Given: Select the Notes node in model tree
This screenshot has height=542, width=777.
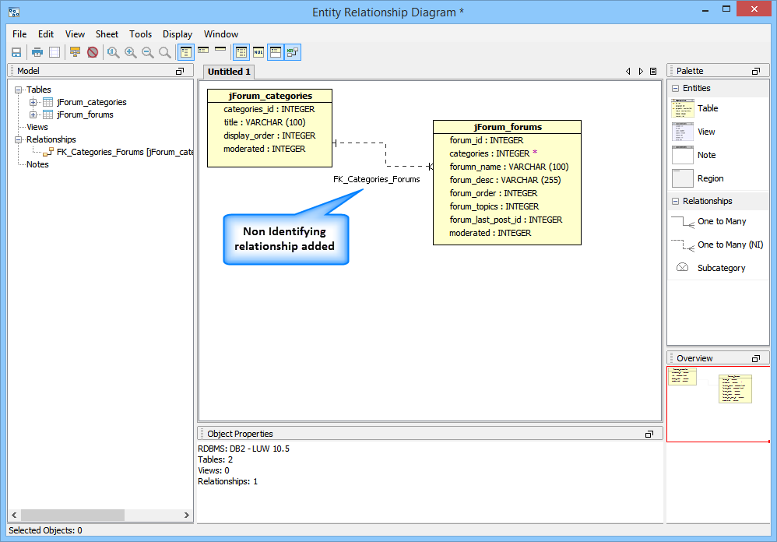Looking at the screenshot, I should pos(37,164).
